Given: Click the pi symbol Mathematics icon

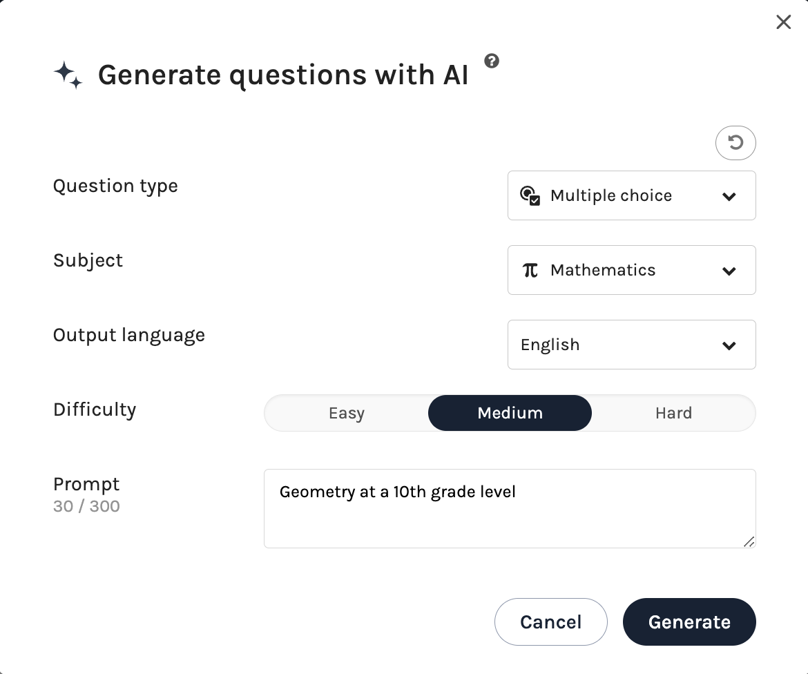Looking at the screenshot, I should (530, 270).
